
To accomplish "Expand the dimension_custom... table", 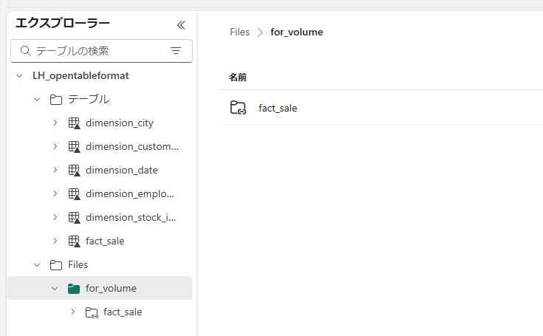I will tap(55, 146).
